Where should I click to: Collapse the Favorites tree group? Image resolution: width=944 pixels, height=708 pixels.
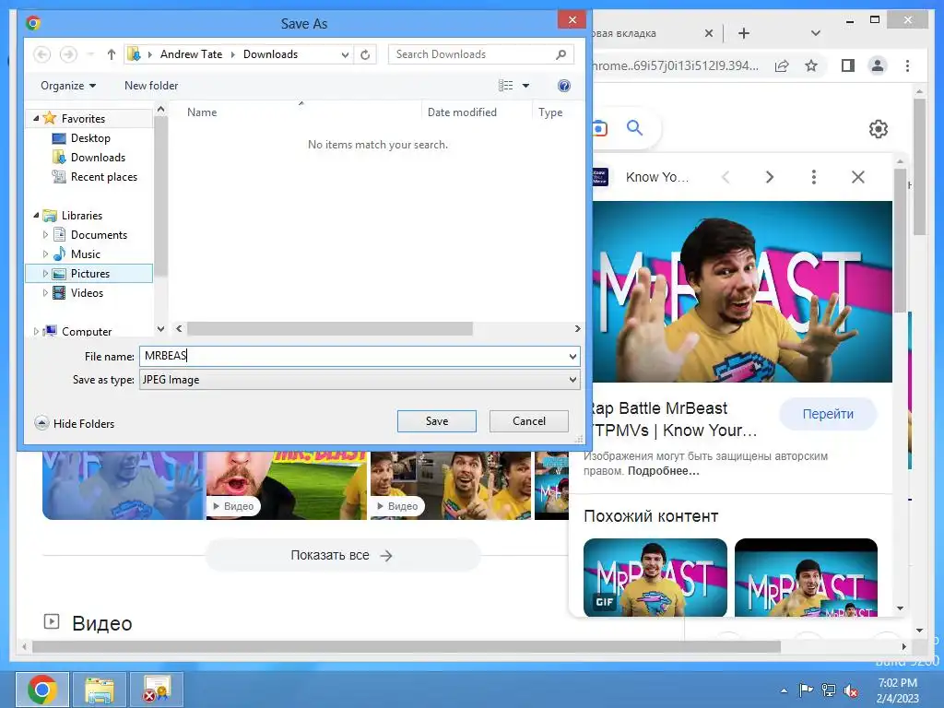(36, 118)
